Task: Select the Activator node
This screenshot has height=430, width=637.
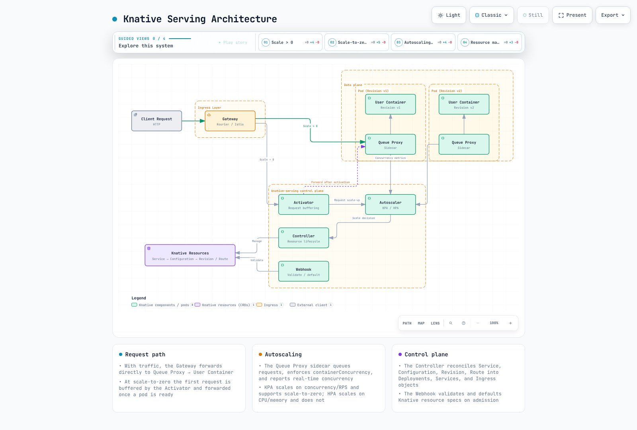Action: point(304,205)
